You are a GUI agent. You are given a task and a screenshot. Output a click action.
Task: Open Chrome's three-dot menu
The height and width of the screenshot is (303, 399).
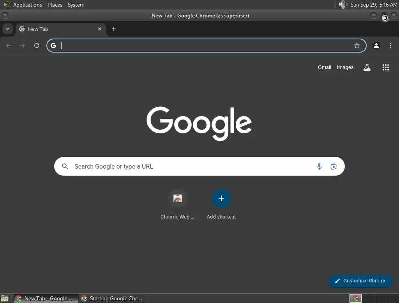point(390,46)
